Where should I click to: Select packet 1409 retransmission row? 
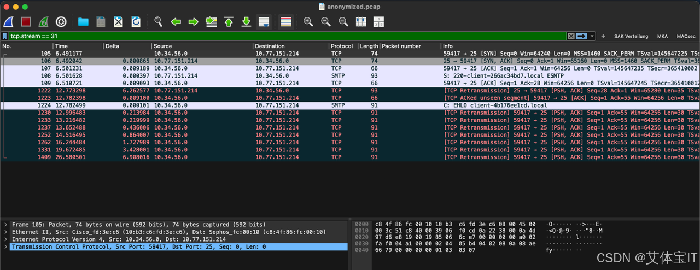coord(350,157)
